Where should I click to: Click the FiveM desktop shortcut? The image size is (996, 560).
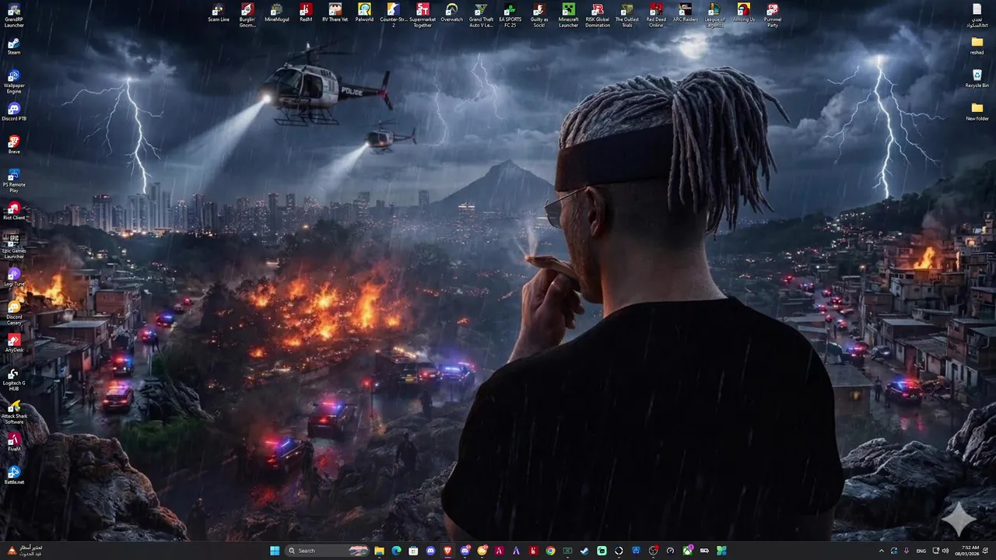click(x=14, y=442)
